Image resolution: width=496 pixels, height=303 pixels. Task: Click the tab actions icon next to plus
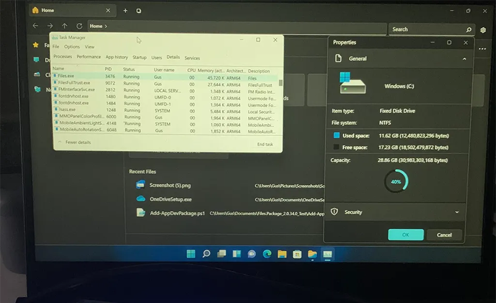coord(138,11)
